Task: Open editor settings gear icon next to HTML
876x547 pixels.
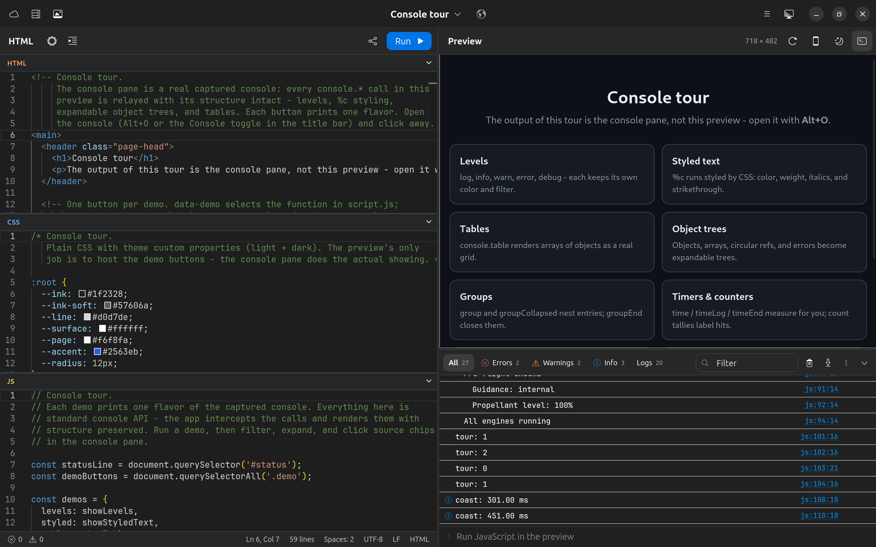Action: 52,41
